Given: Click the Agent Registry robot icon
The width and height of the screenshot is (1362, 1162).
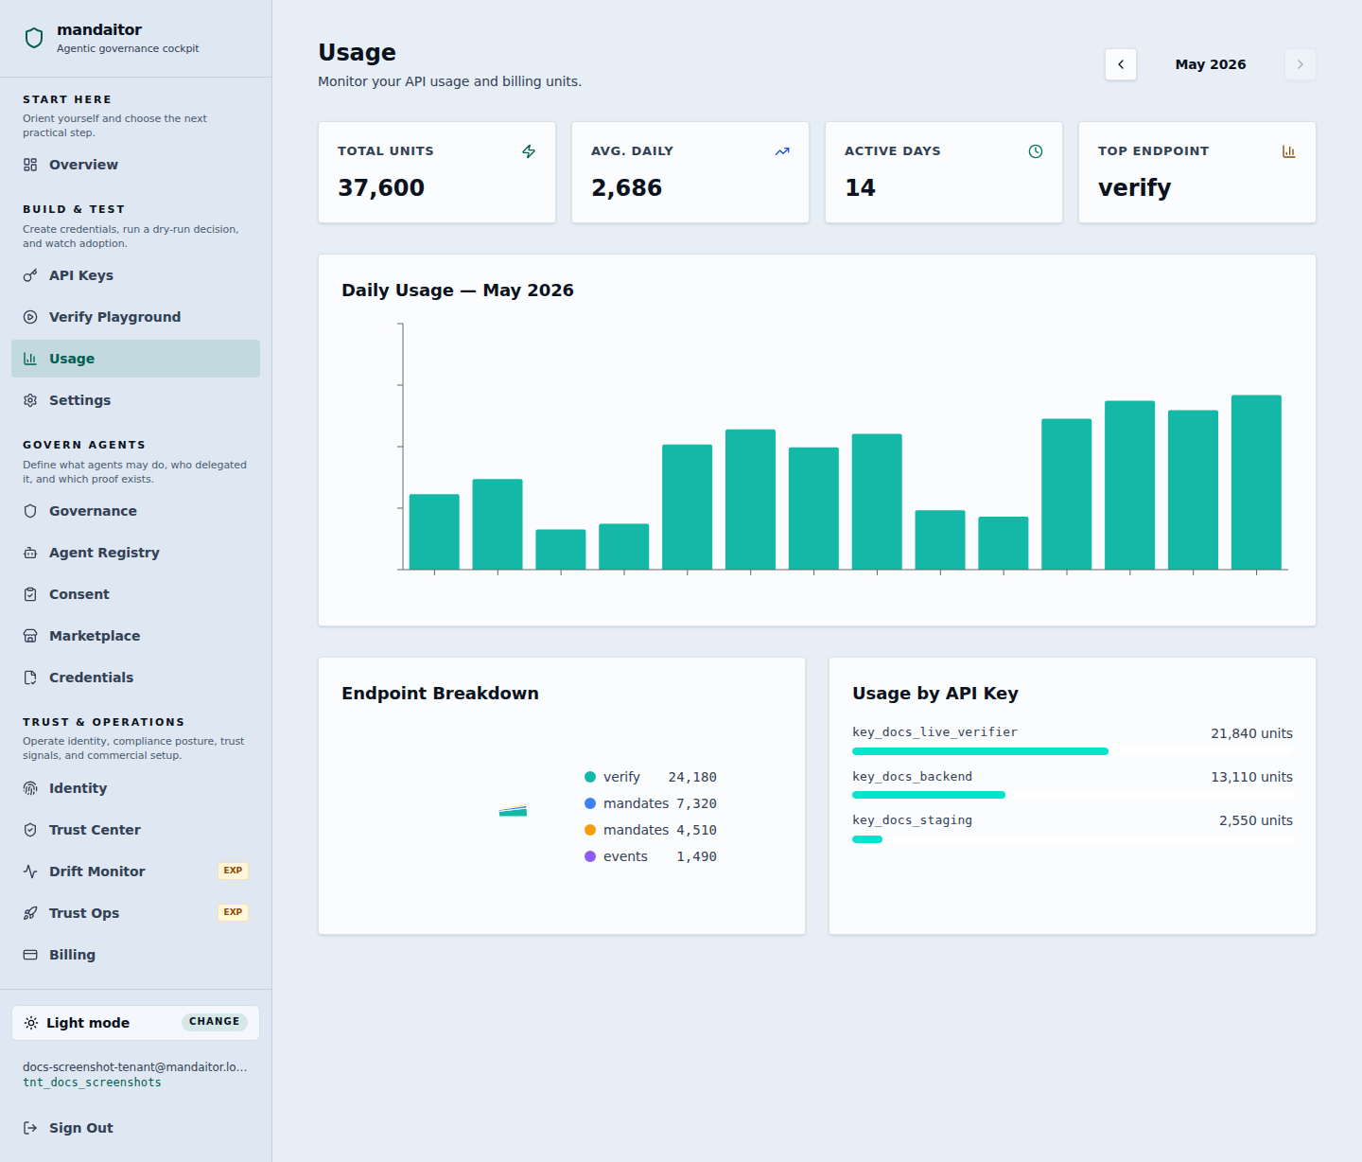Looking at the screenshot, I should click(30, 553).
